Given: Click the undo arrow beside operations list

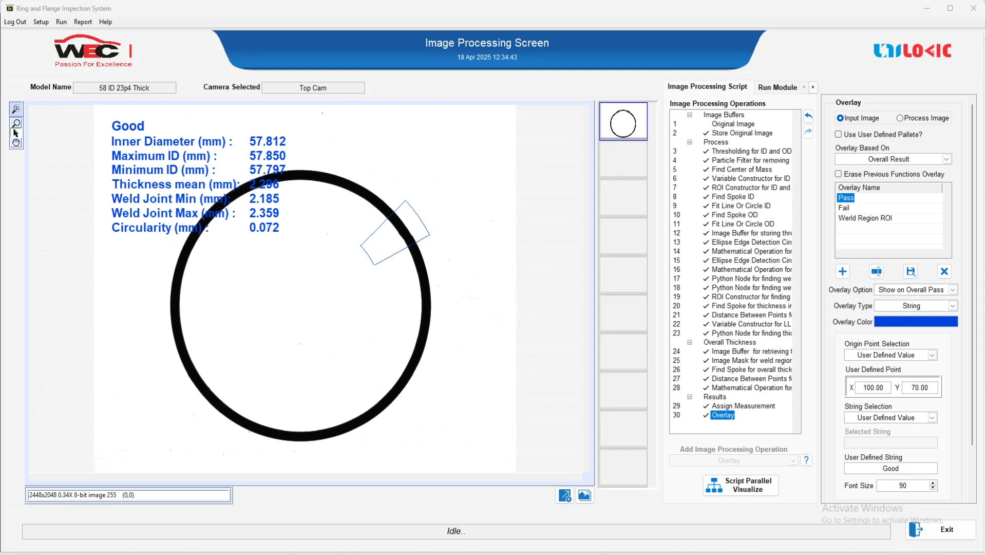Looking at the screenshot, I should tap(808, 116).
